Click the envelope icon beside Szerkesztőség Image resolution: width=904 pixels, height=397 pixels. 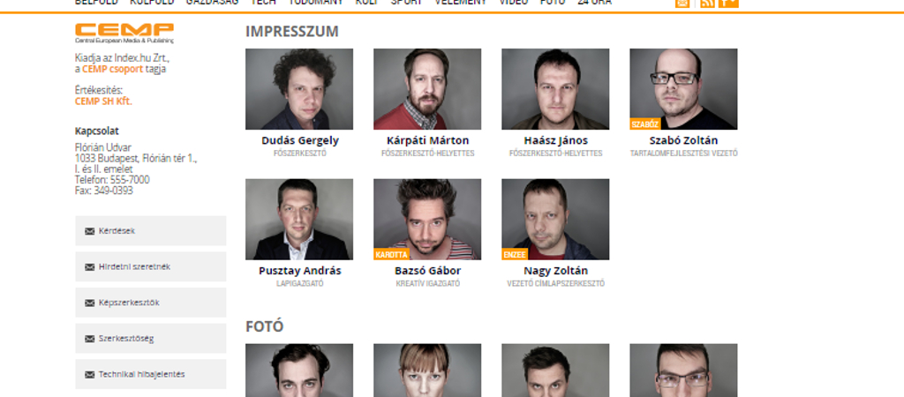point(89,339)
